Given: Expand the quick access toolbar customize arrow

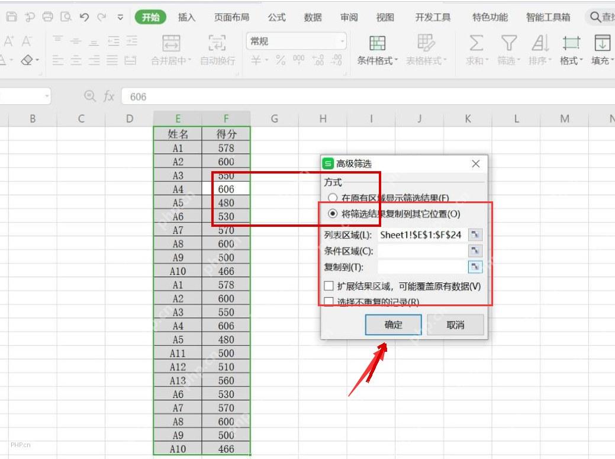Looking at the screenshot, I should (x=120, y=17).
